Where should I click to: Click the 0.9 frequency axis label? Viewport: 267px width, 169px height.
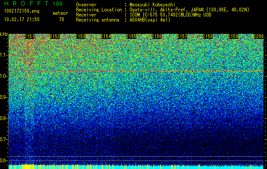(x=4, y=97)
